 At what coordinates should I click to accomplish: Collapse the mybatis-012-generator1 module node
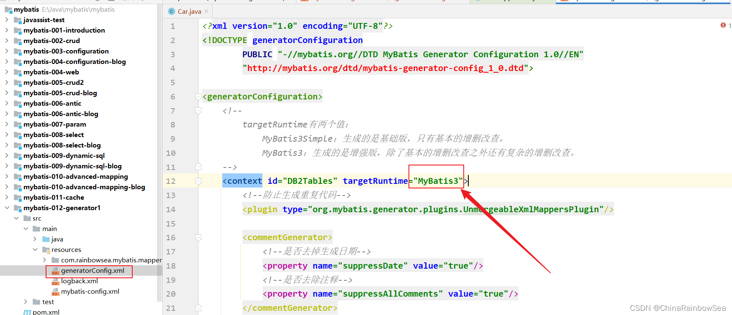click(x=7, y=208)
